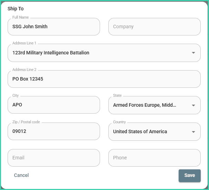
Task: Click the Full Name input field
Action: (x=53, y=27)
